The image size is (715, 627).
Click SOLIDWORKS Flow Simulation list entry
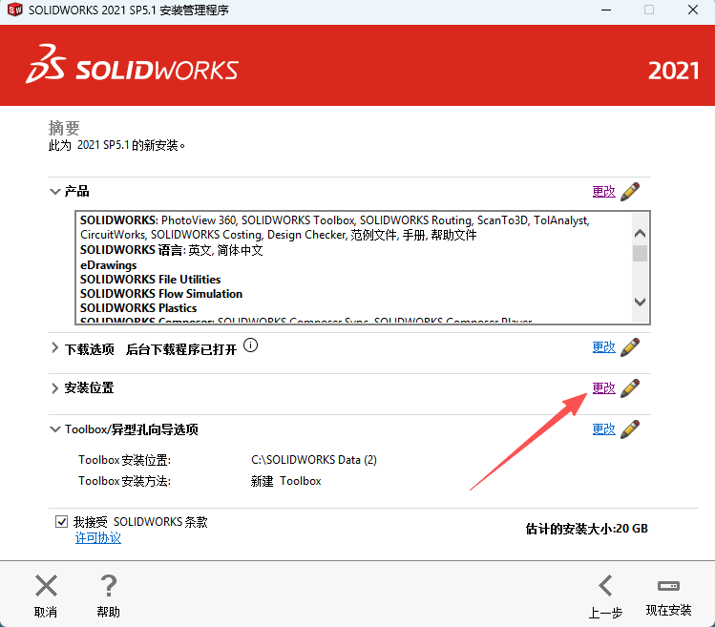pos(161,294)
